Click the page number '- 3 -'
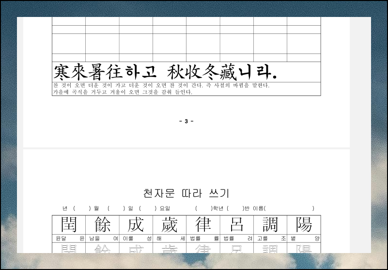This screenshot has height=270, width=388. pyautogui.click(x=186, y=121)
